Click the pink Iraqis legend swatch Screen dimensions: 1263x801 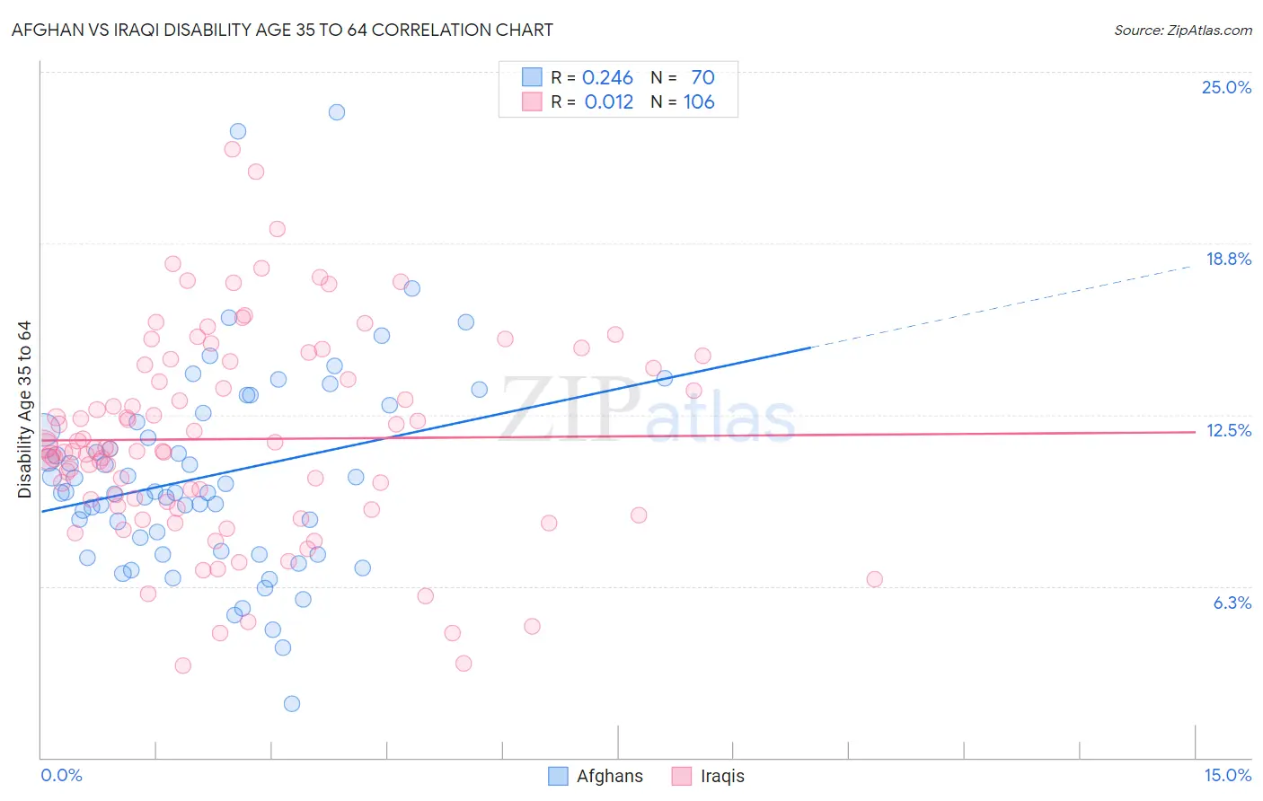(x=682, y=776)
